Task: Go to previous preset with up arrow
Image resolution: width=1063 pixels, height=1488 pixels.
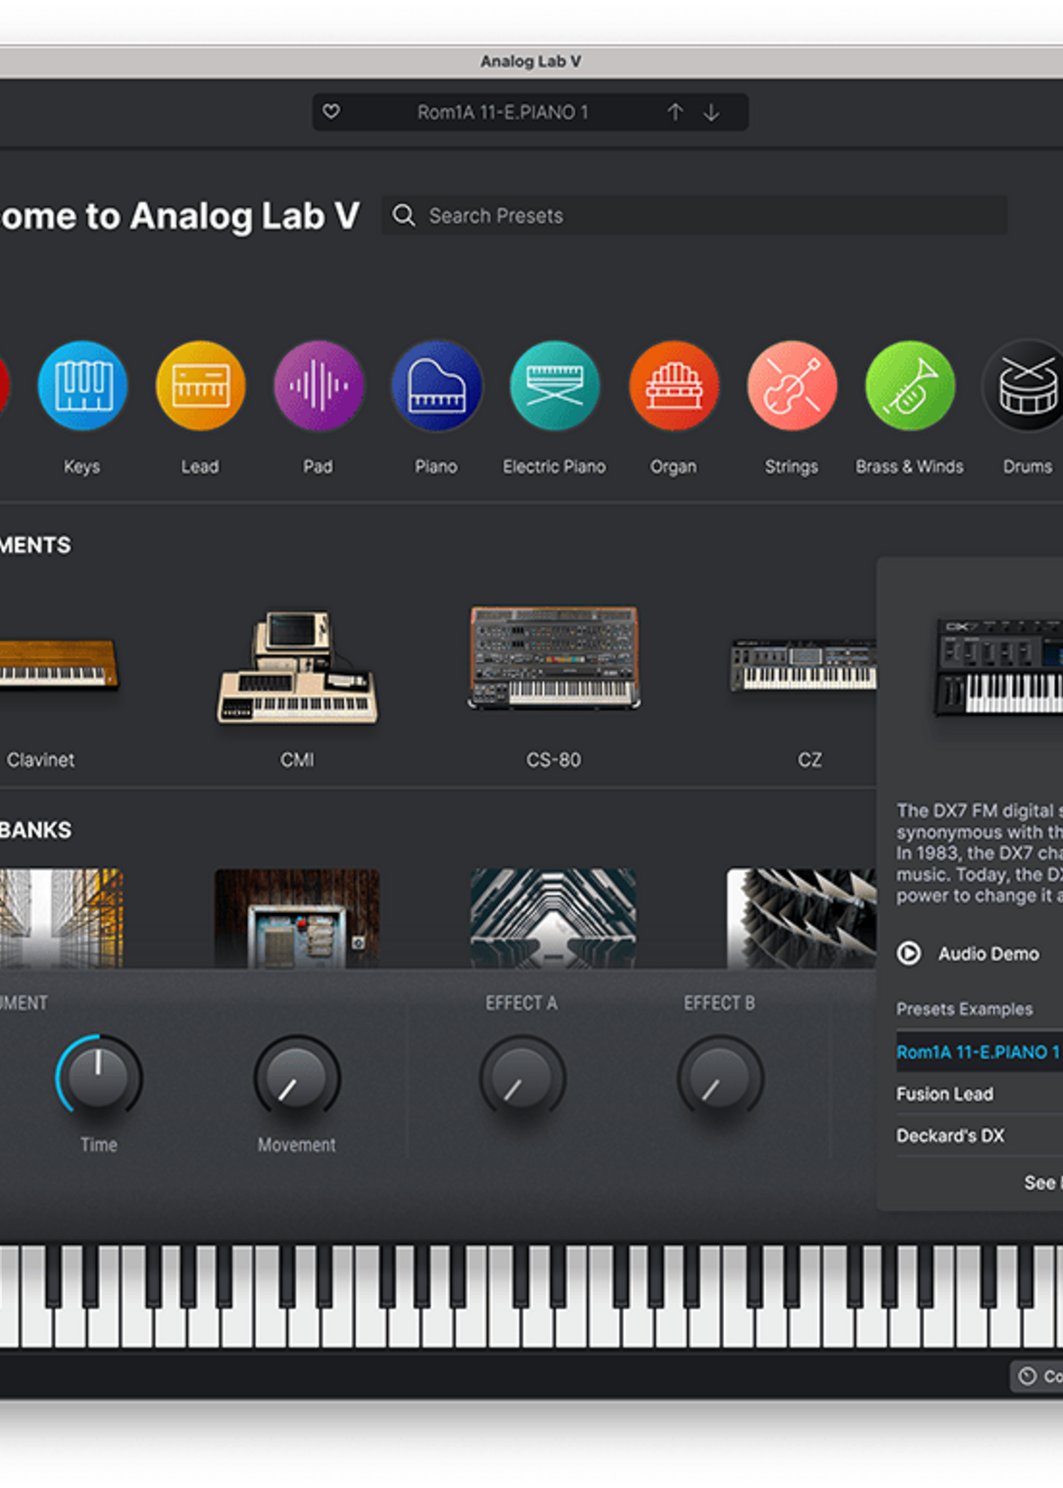Action: tap(675, 113)
